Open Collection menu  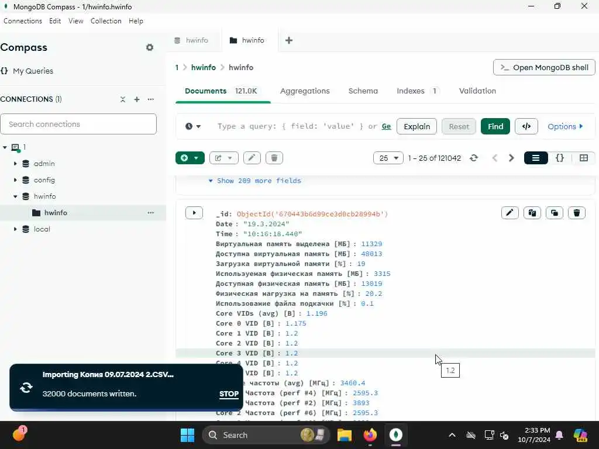tap(106, 21)
